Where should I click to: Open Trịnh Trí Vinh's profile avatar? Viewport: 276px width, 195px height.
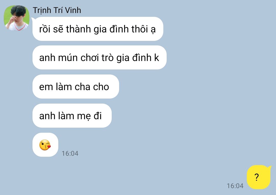17,18
